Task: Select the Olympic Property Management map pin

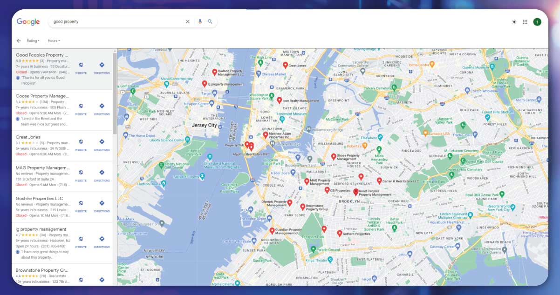Action: (x=289, y=203)
